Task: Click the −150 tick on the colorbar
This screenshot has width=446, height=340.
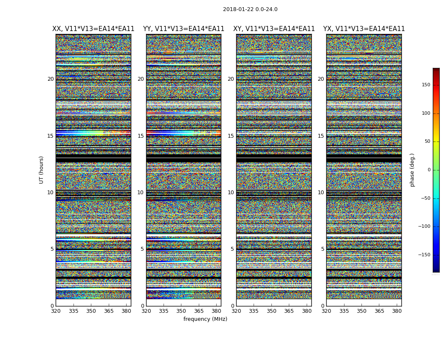Action: 424,255
